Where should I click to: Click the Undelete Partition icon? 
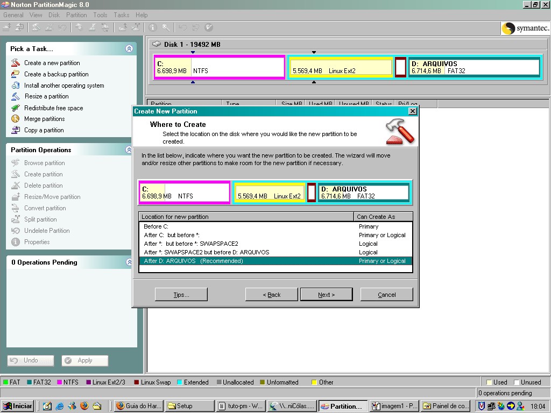tap(16, 231)
